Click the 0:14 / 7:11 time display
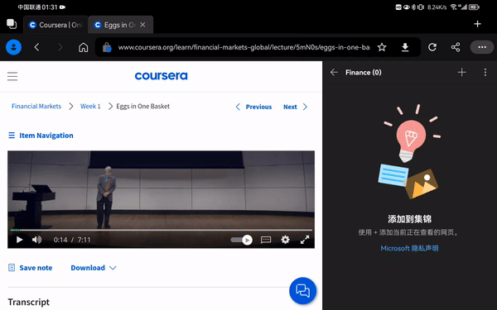497x310 pixels. click(x=72, y=240)
